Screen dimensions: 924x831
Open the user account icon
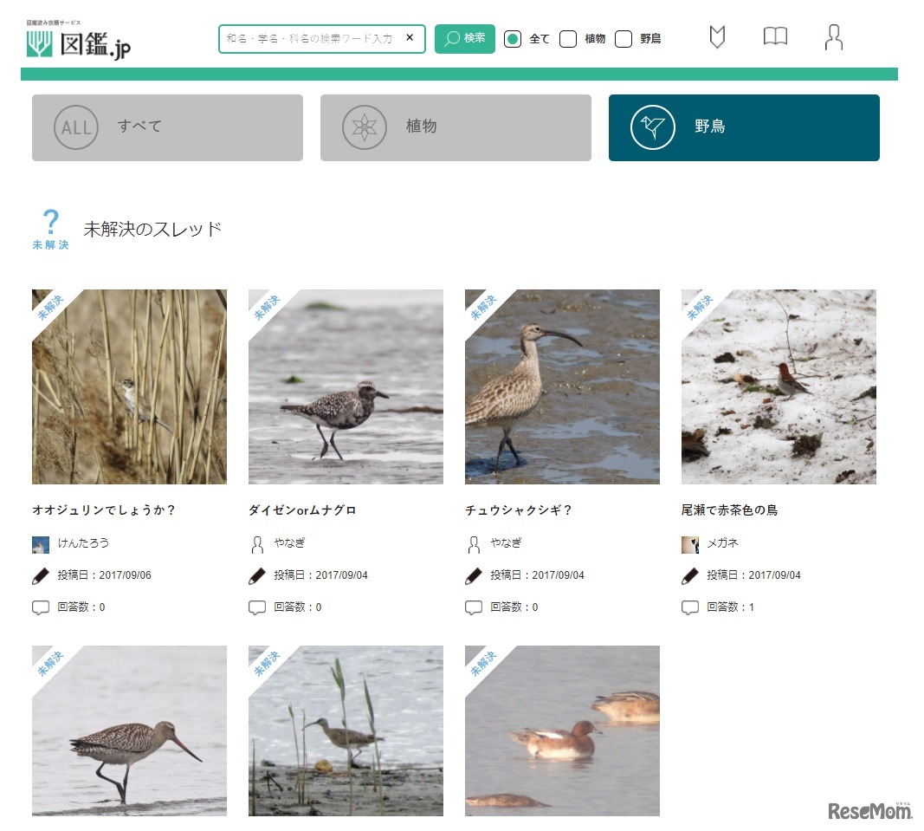pos(833,37)
